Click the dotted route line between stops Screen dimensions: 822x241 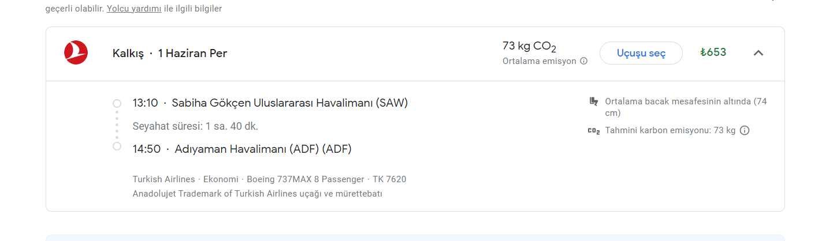(117, 125)
